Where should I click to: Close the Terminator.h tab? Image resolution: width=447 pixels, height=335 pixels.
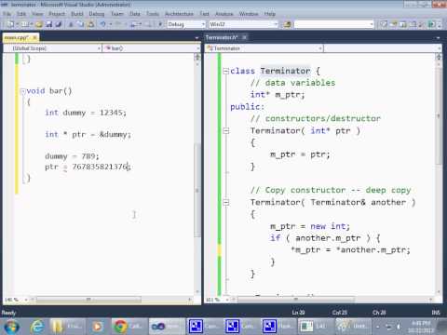click(x=244, y=37)
